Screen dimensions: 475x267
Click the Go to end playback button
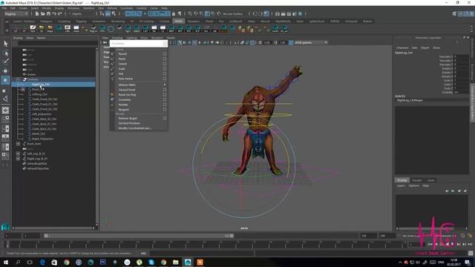[470, 244]
